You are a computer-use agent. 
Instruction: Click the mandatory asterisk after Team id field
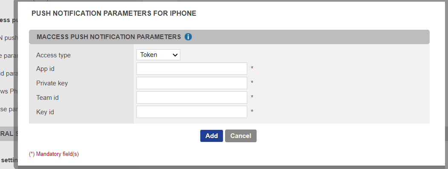point(252,97)
